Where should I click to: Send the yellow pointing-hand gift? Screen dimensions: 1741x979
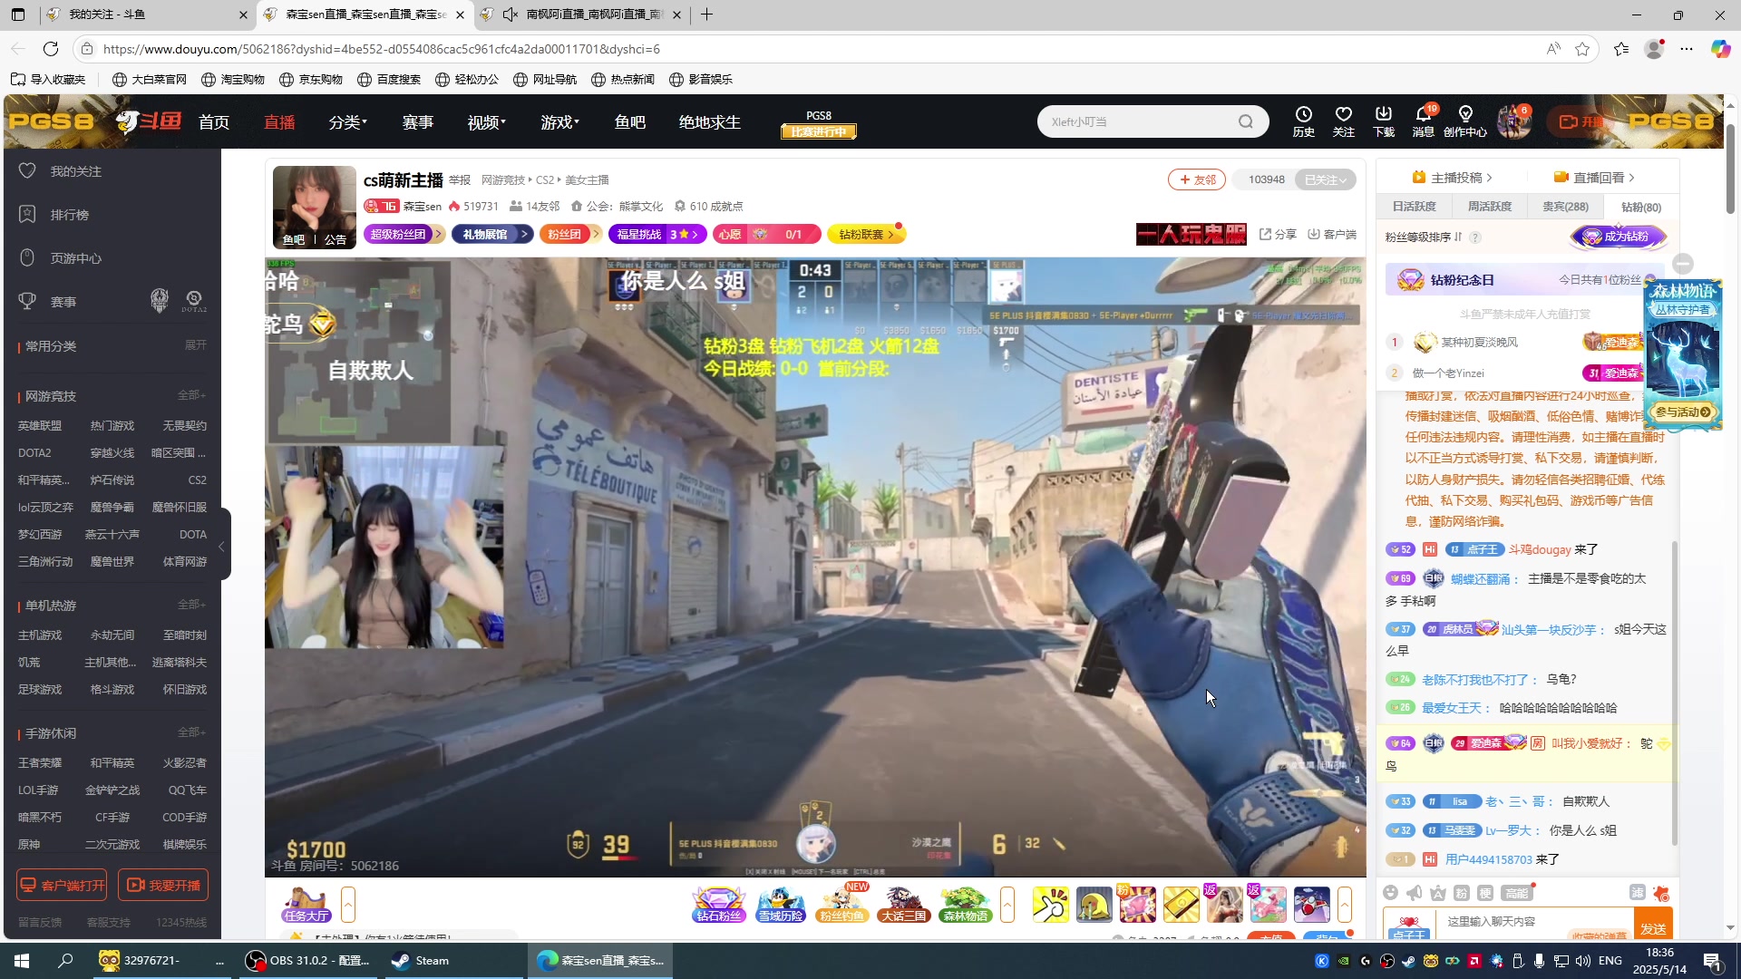pyautogui.click(x=1050, y=905)
